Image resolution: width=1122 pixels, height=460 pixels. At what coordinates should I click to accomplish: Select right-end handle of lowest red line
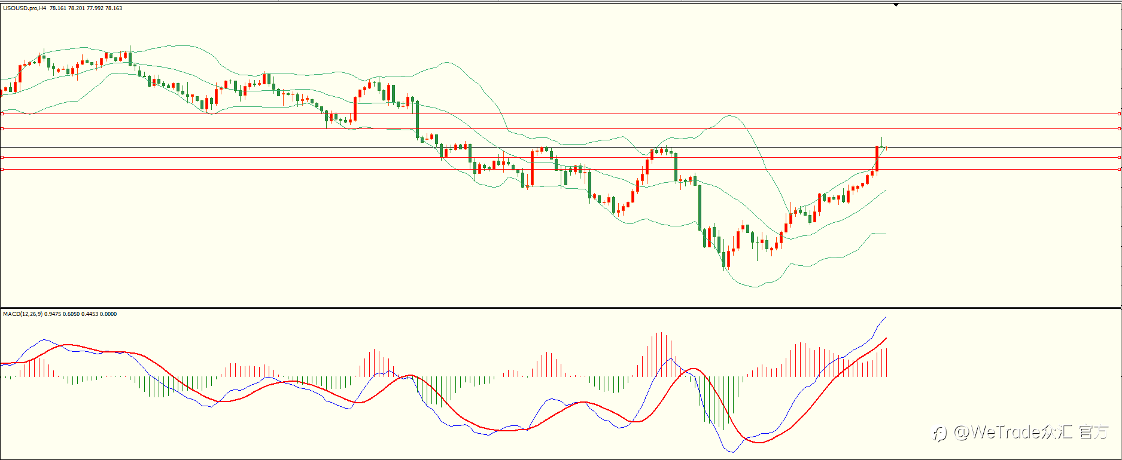1119,169
